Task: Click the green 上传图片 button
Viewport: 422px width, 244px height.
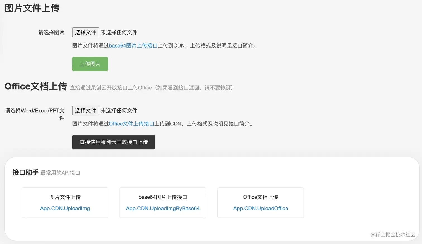Action: tap(90, 64)
